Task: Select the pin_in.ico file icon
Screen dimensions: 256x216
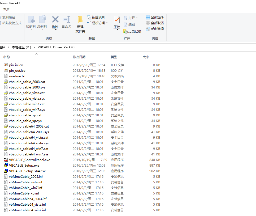Action: pyautogui.click(x=6, y=65)
